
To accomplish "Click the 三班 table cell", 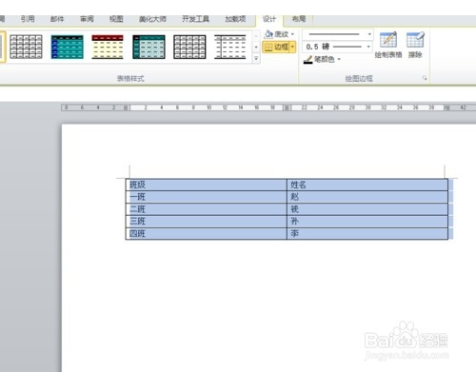I will click(x=207, y=222).
